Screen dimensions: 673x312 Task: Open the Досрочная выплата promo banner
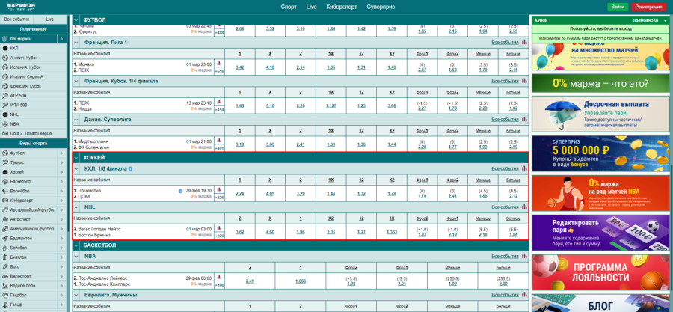599,114
